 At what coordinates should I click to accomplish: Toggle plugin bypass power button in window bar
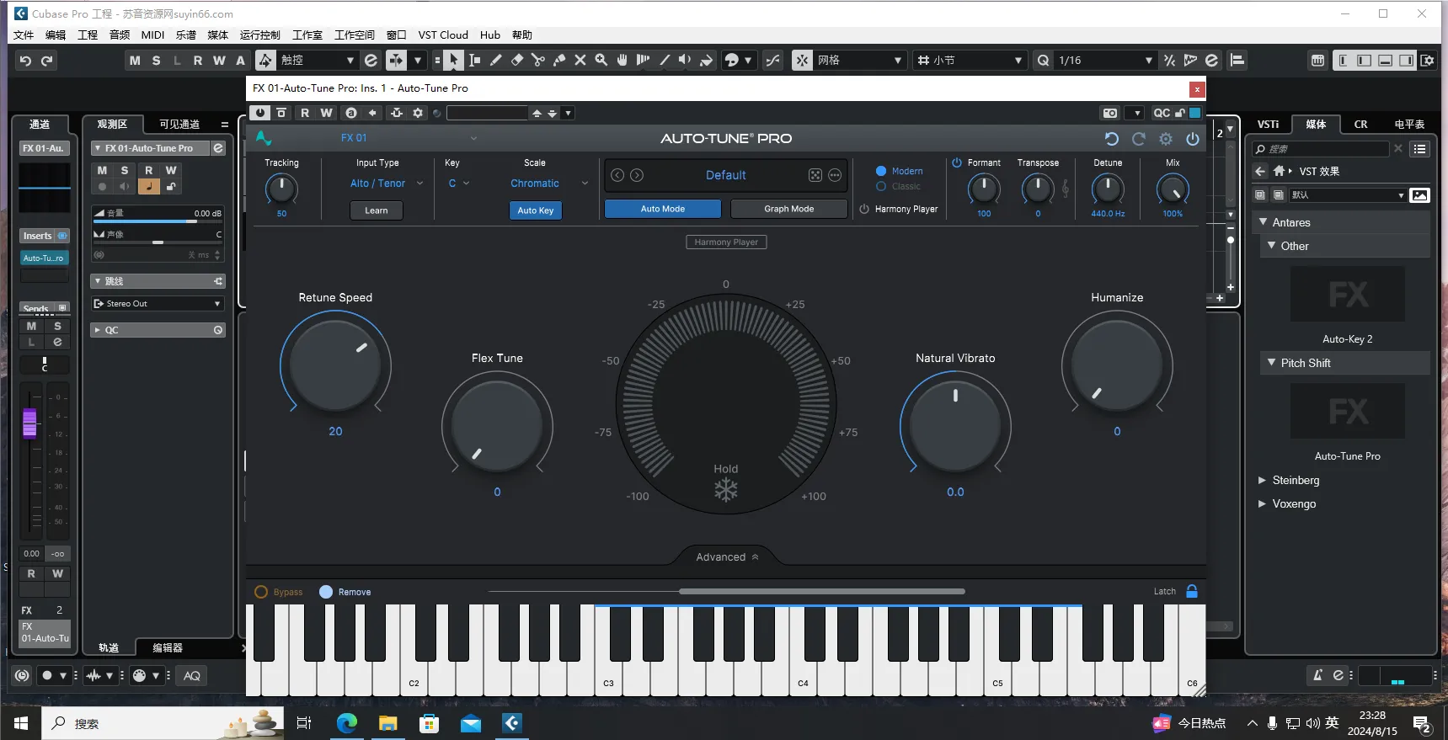coord(260,113)
